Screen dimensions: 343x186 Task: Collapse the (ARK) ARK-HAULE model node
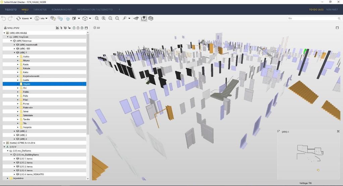(x=4, y=33)
